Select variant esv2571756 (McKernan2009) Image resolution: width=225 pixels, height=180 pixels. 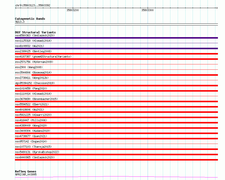(34, 62)
